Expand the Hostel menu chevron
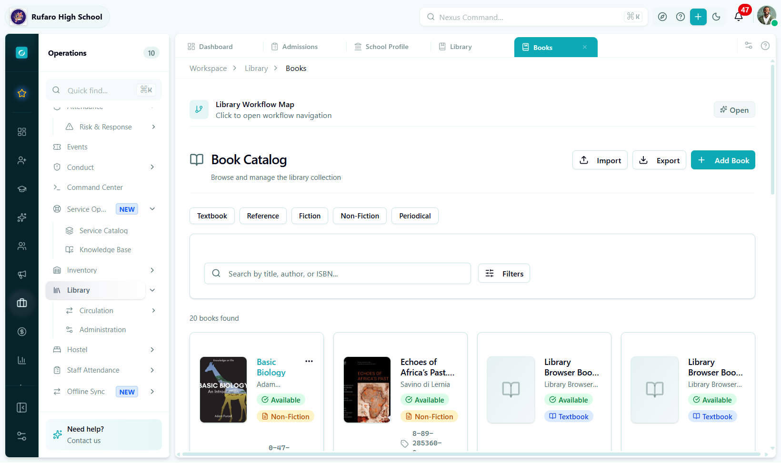The image size is (781, 463). (152, 350)
